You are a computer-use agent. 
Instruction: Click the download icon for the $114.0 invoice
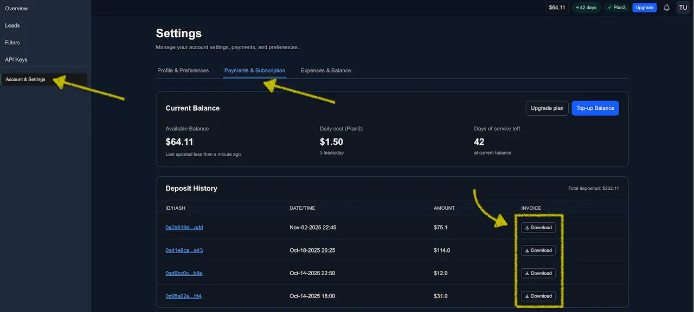coord(538,250)
